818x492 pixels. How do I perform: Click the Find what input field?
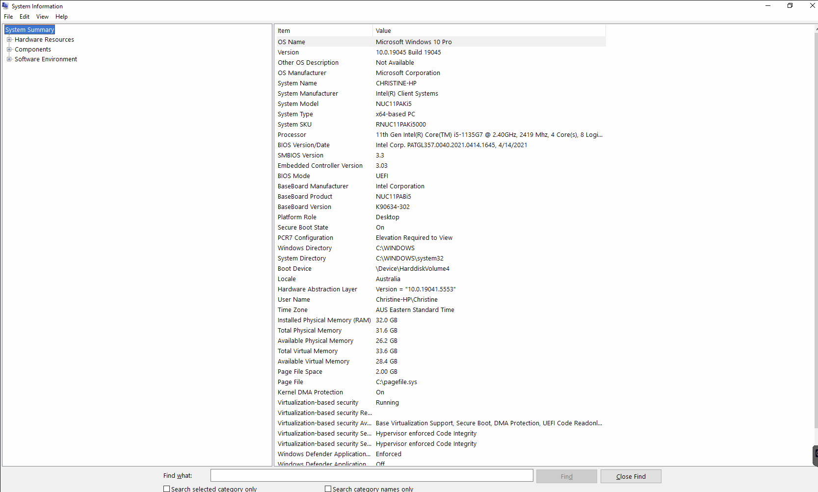click(371, 476)
